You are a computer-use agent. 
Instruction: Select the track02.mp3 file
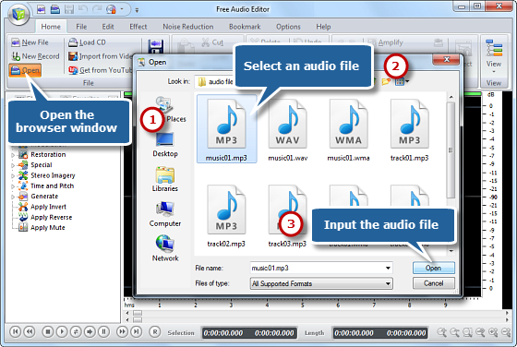click(x=226, y=216)
